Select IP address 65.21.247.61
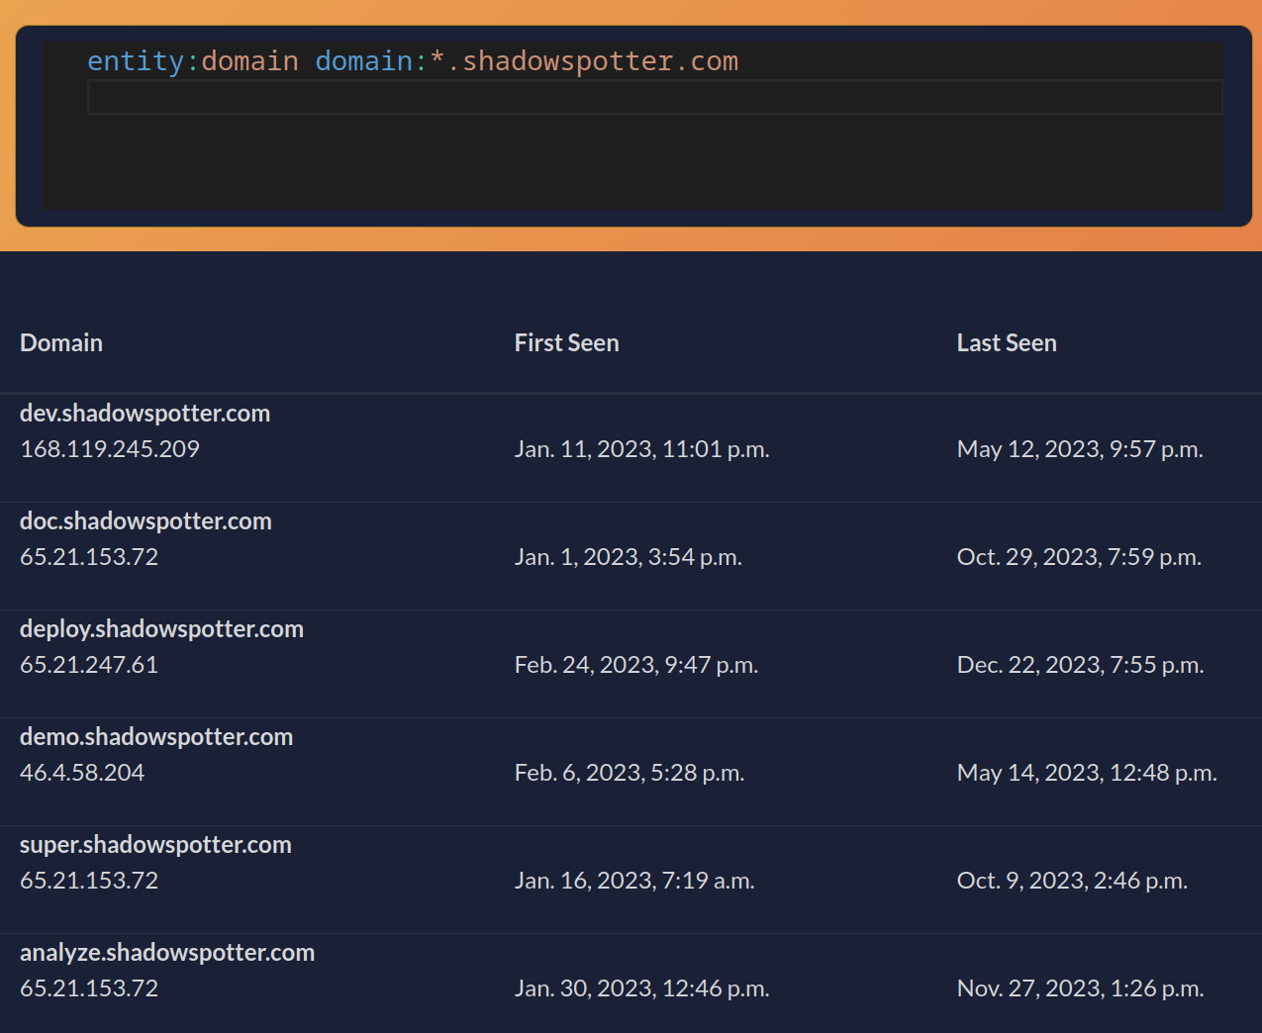Image resolution: width=1262 pixels, height=1033 pixels. (89, 665)
